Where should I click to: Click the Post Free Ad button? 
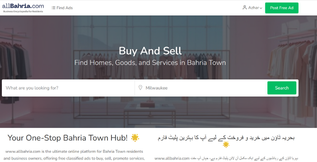(x=281, y=8)
